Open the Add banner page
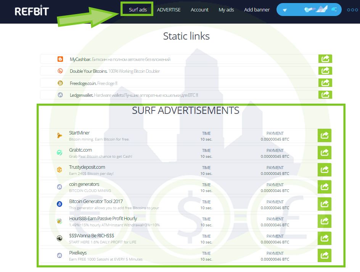This screenshot has height=272, width=360. point(257,10)
